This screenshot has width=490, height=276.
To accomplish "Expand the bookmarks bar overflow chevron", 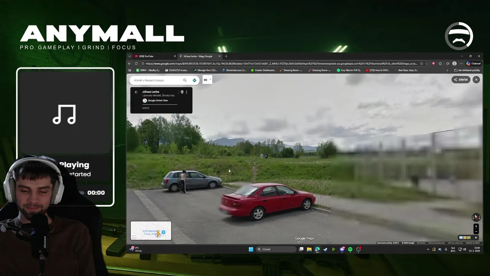I will coord(447,71).
